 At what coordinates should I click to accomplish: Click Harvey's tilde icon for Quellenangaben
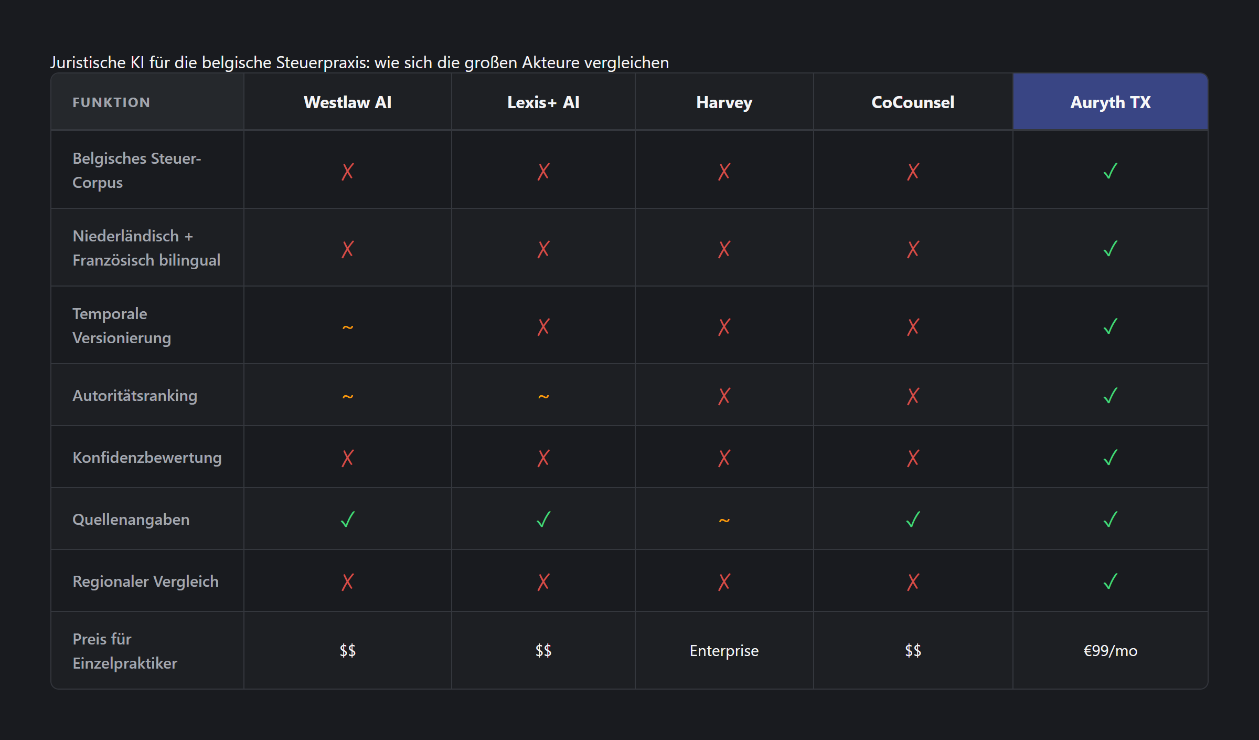point(724,520)
